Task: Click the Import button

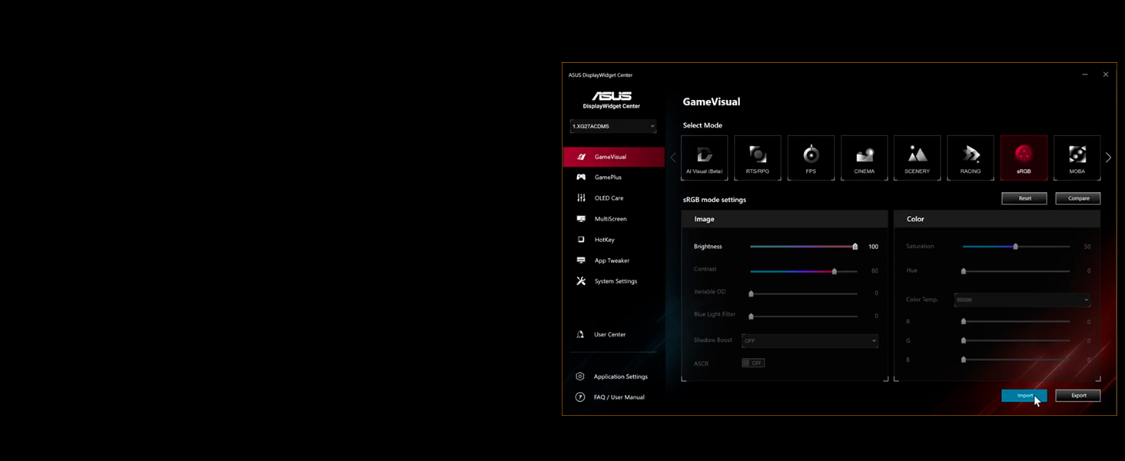Action: coord(1024,395)
